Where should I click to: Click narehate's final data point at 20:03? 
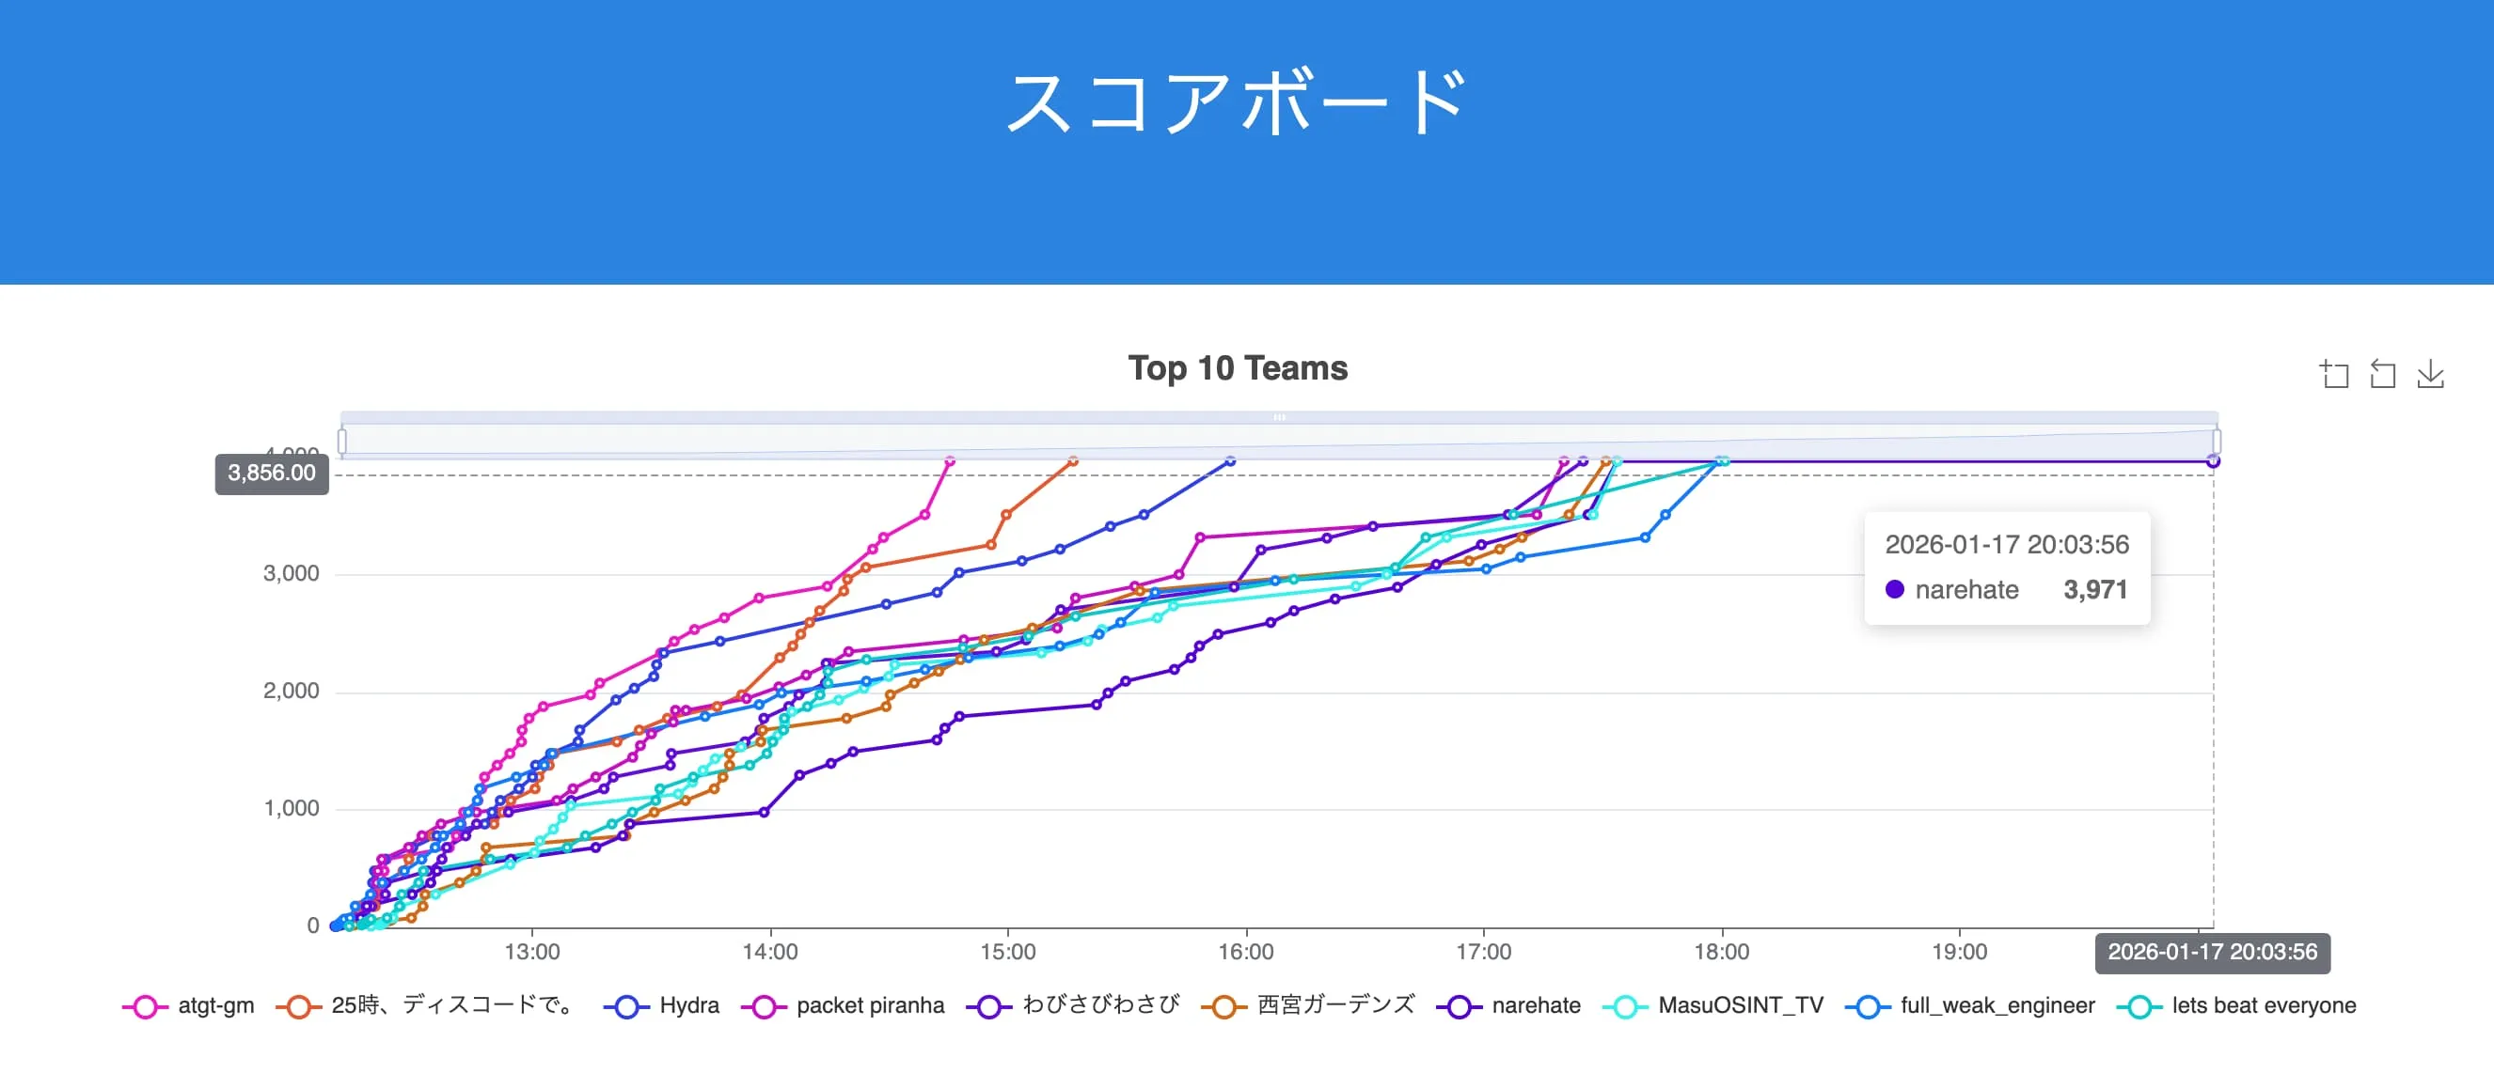pos(2213,461)
